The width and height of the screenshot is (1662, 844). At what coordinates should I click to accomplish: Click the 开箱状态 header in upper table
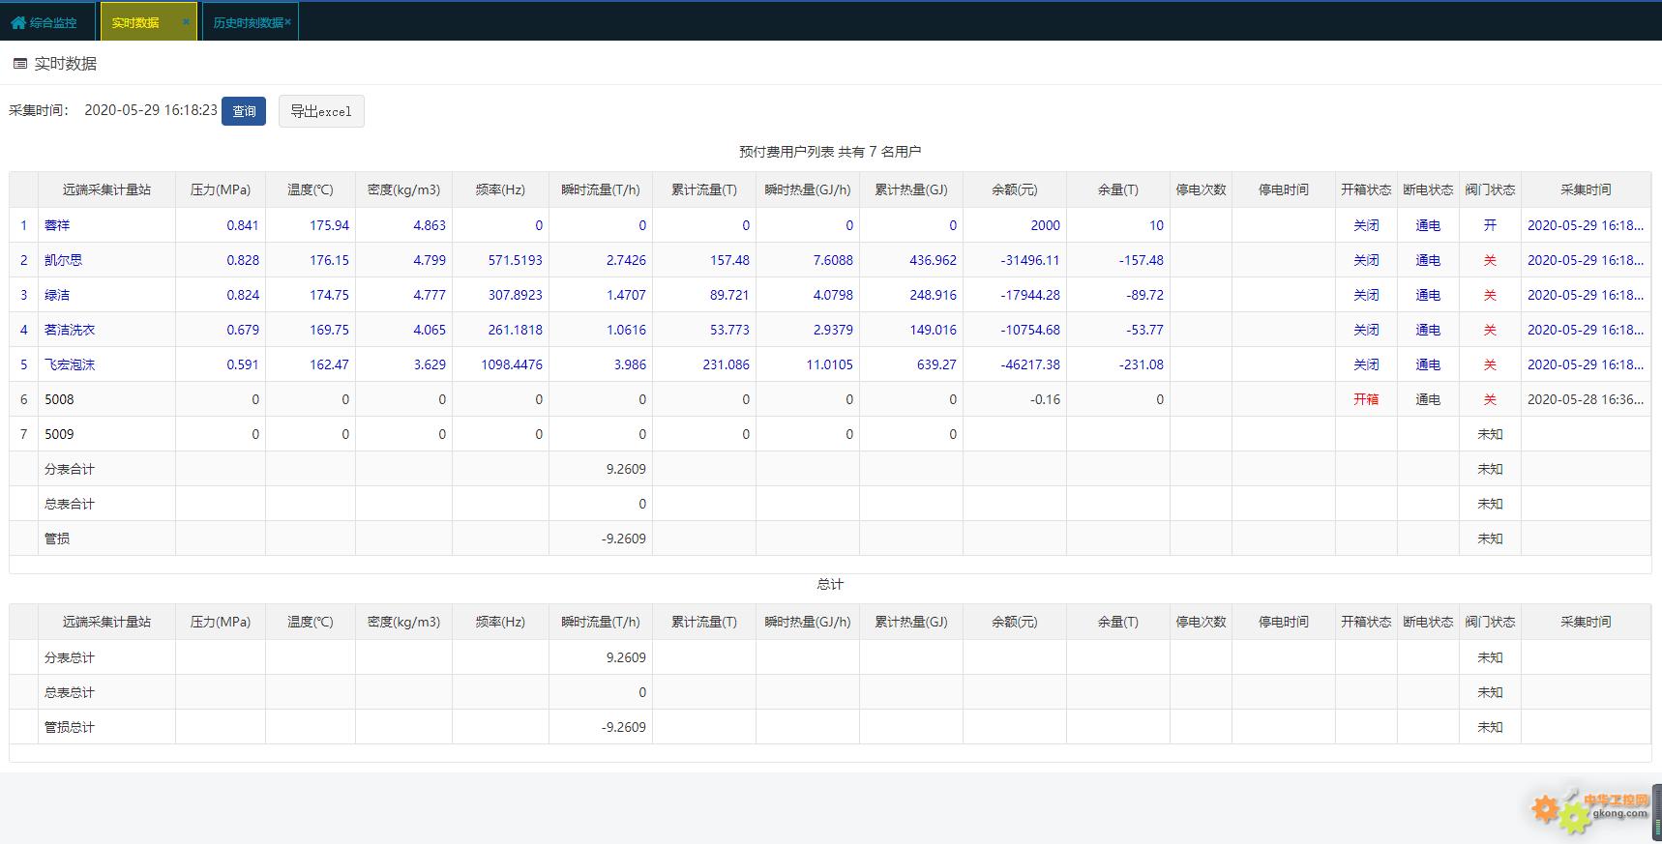pos(1366,189)
